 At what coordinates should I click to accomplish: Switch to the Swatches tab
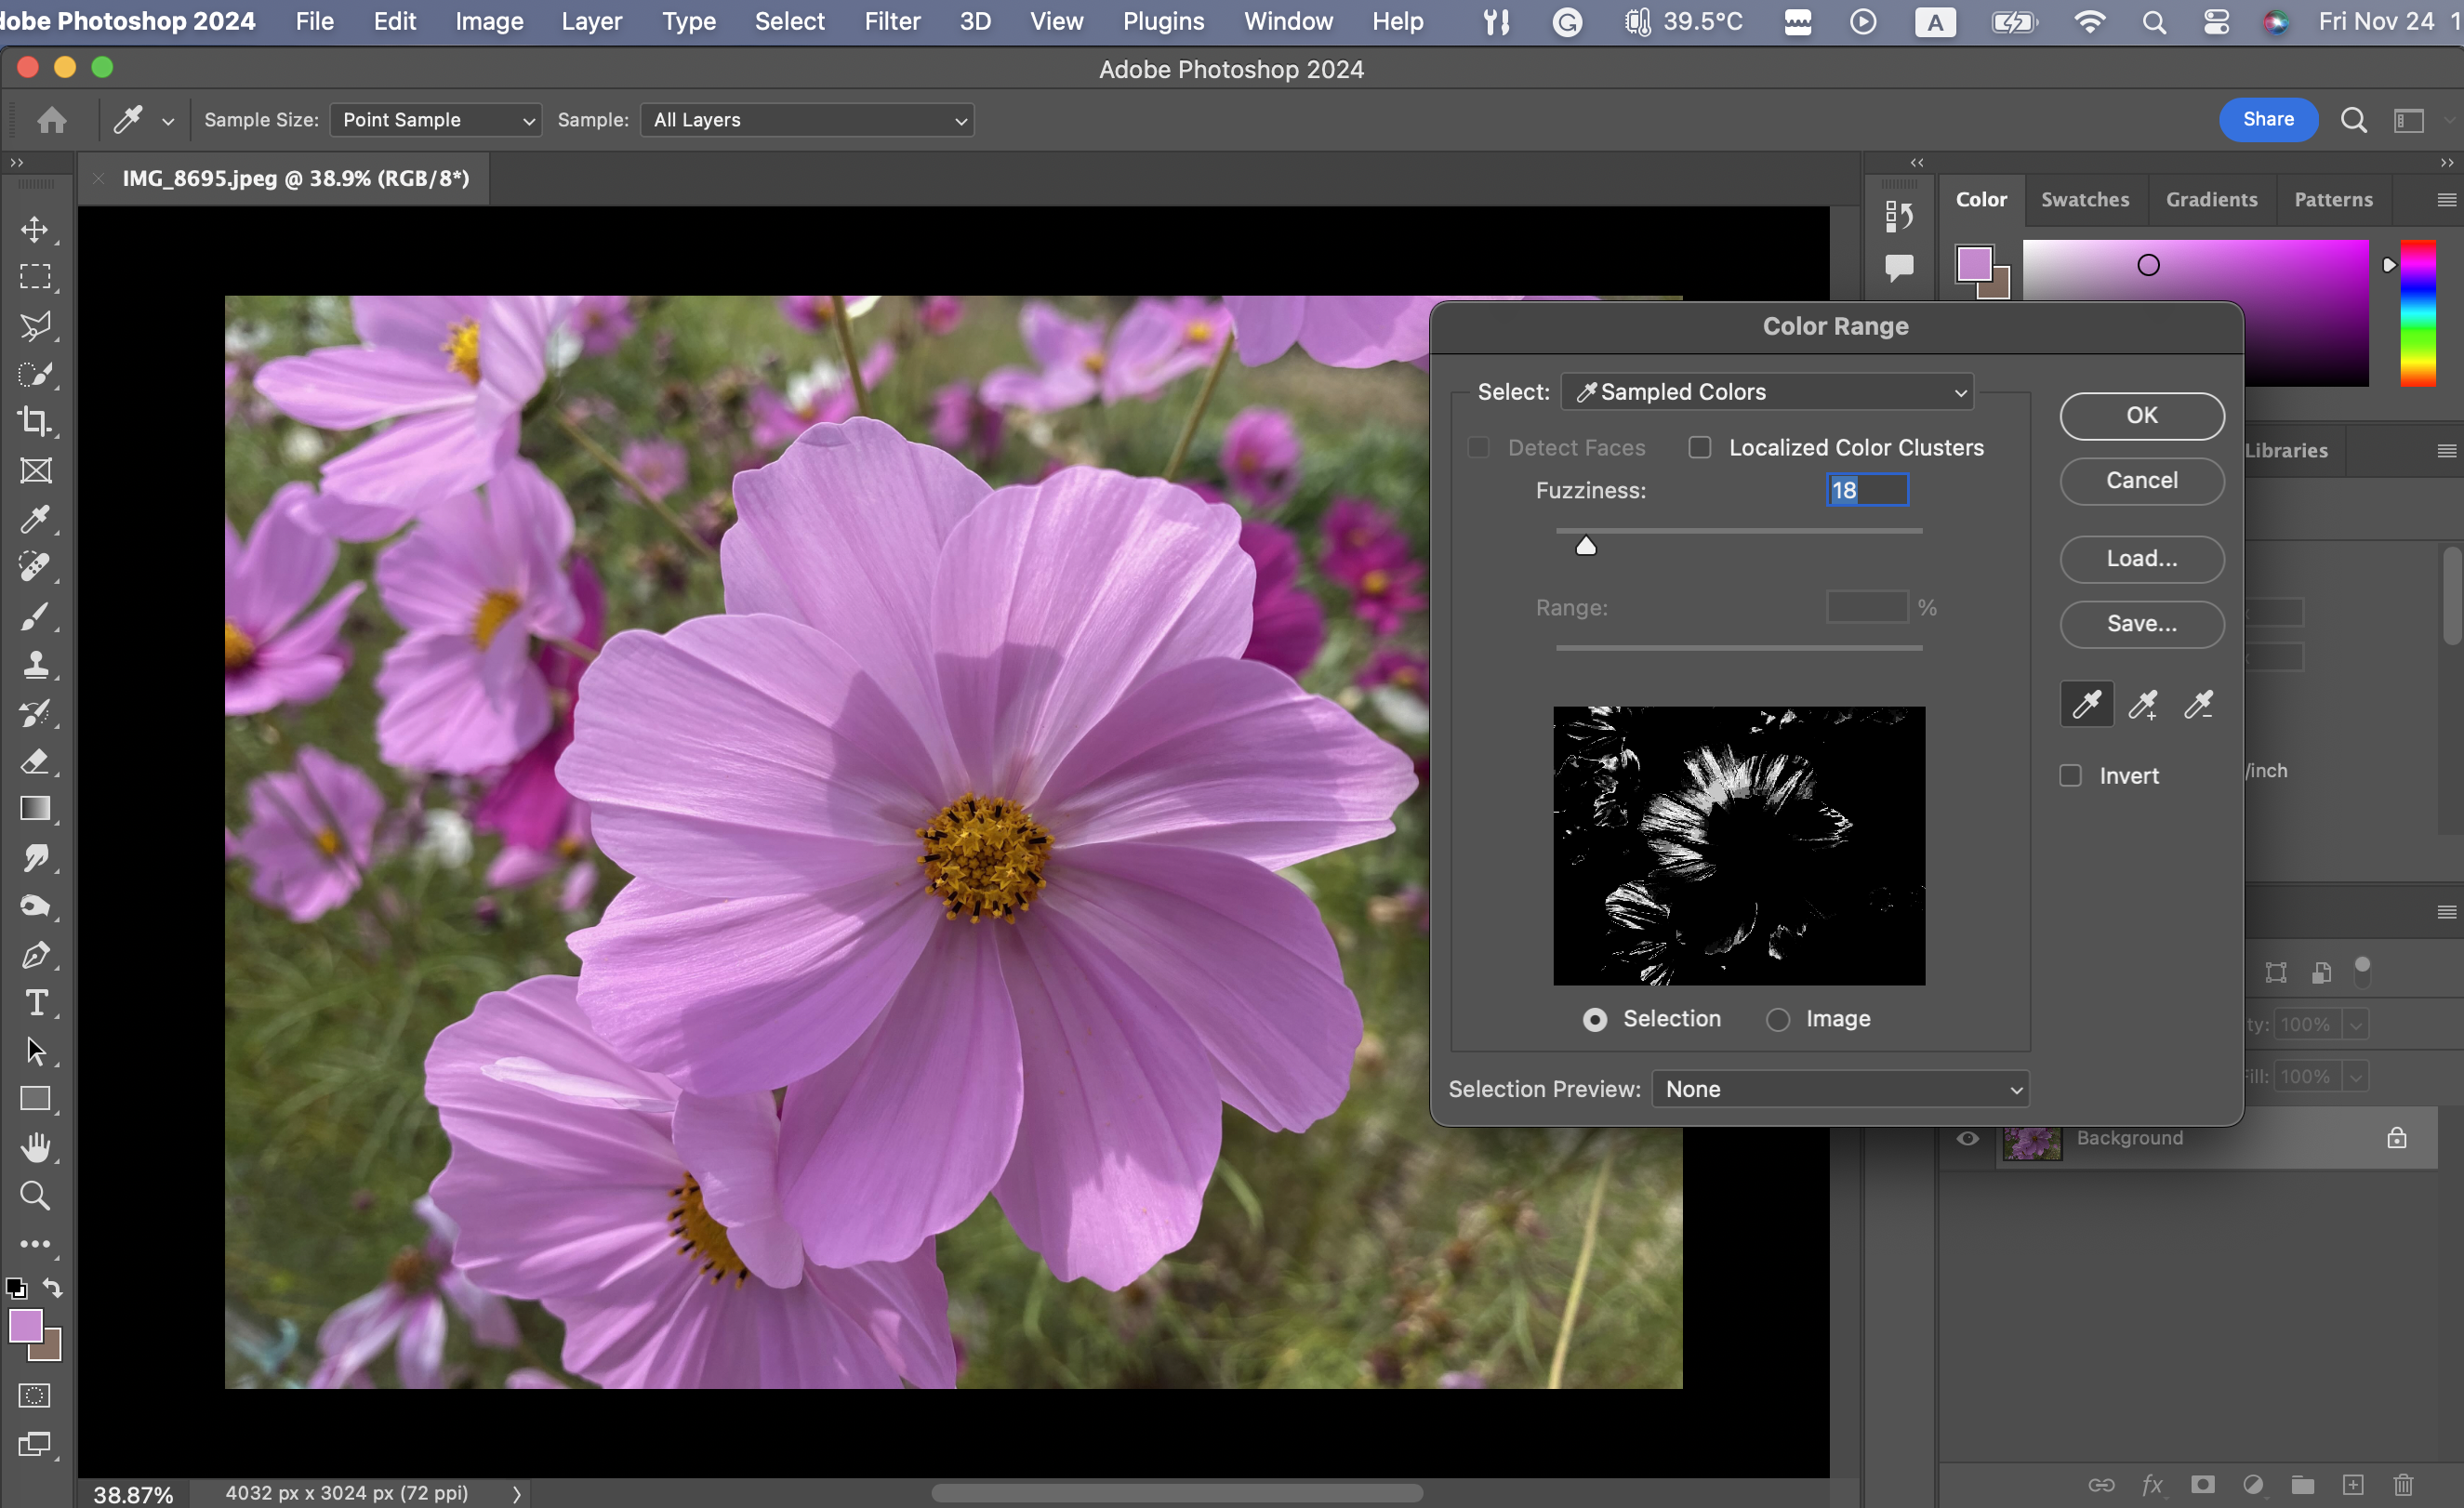(x=2084, y=199)
